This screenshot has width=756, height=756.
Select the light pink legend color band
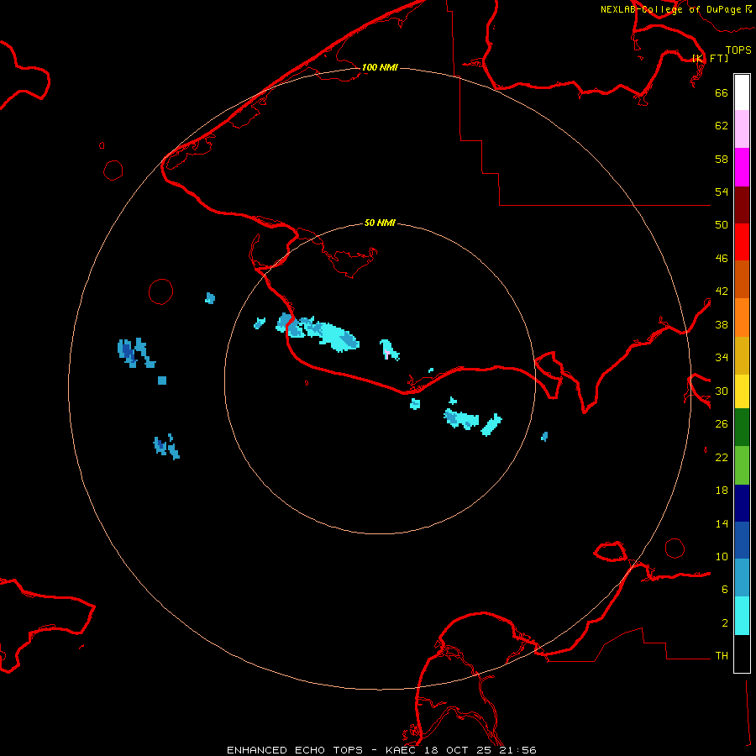pos(742,129)
